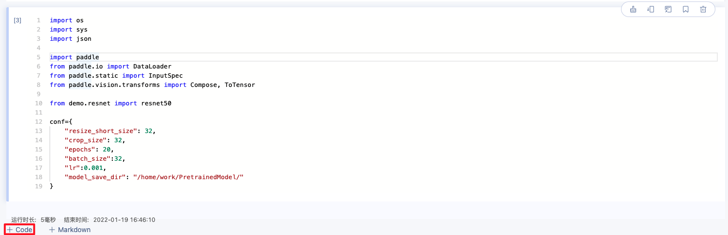728x235 pixels.
Task: Bookmark this cell with the bookmark icon
Action: click(686, 9)
